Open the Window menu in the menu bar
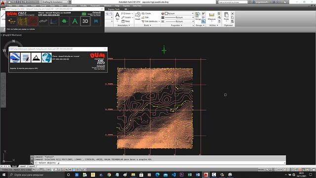Viewport: 316px width, 178px height. coord(108,6)
